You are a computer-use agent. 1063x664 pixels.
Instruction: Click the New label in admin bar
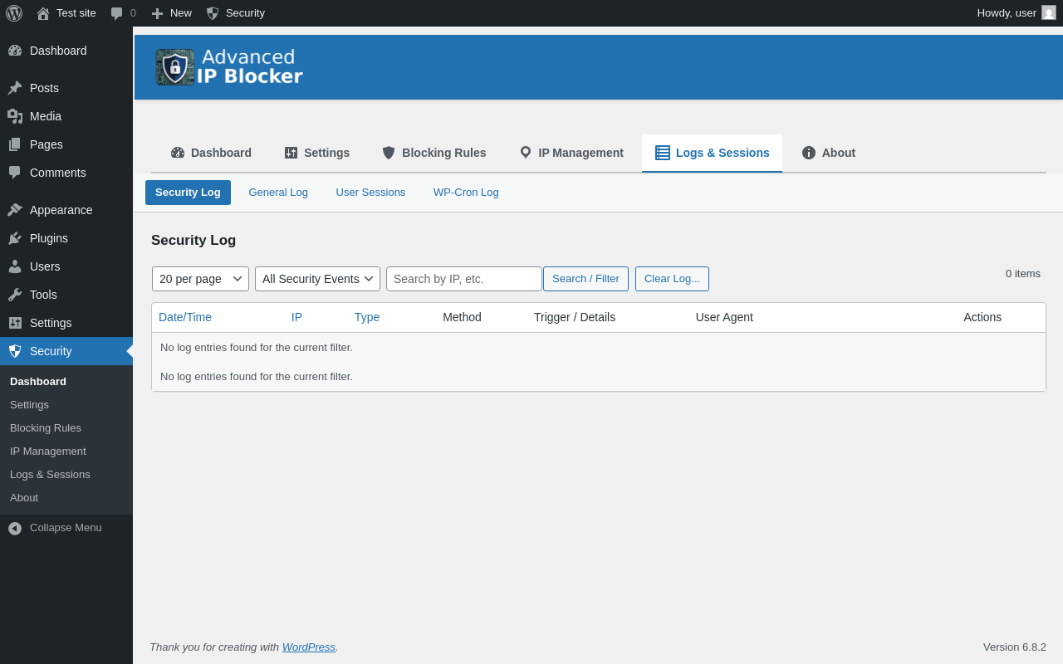coord(181,13)
